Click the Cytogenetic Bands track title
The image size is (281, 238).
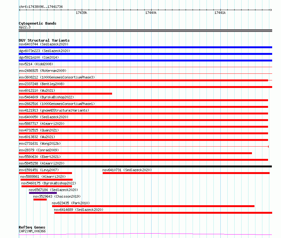(38, 23)
